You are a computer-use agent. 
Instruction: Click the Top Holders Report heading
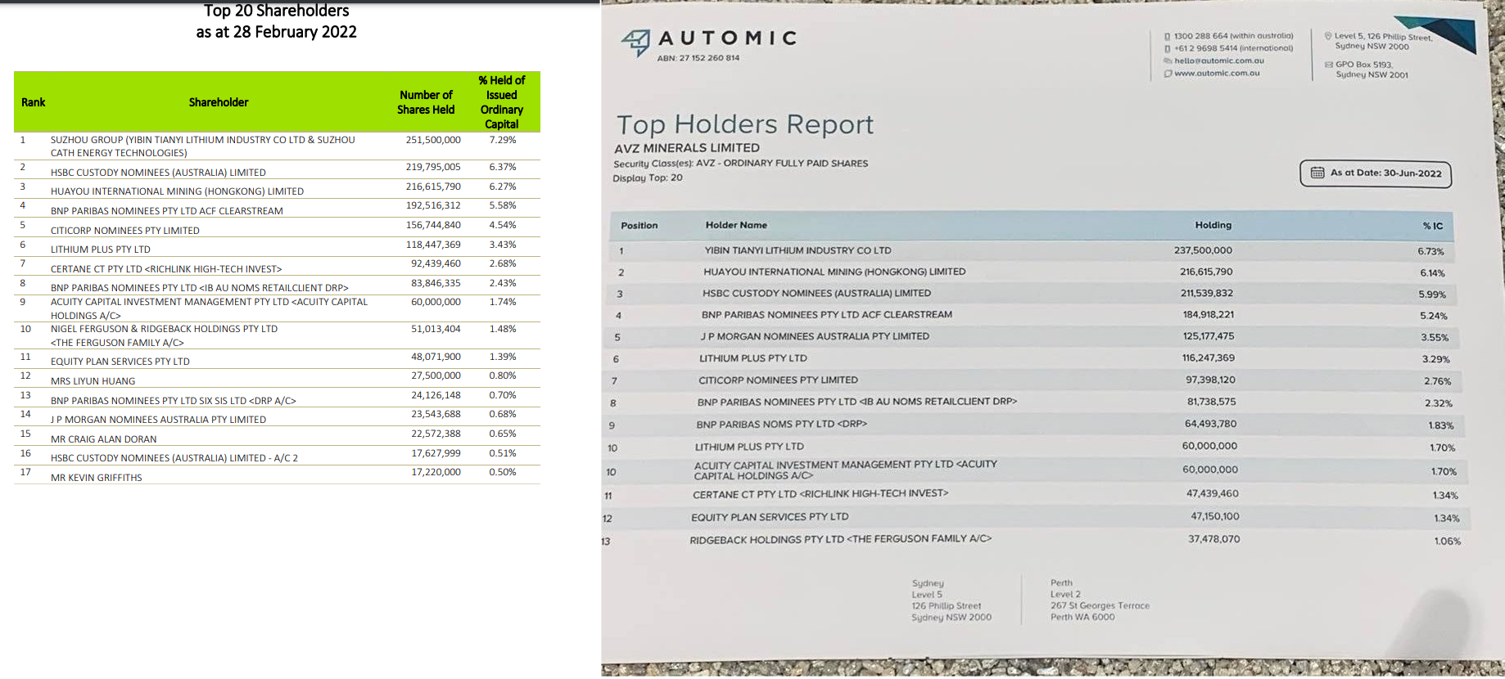tap(745, 124)
